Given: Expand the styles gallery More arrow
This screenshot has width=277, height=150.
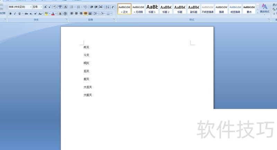Looking at the screenshot, I should coord(258,12).
